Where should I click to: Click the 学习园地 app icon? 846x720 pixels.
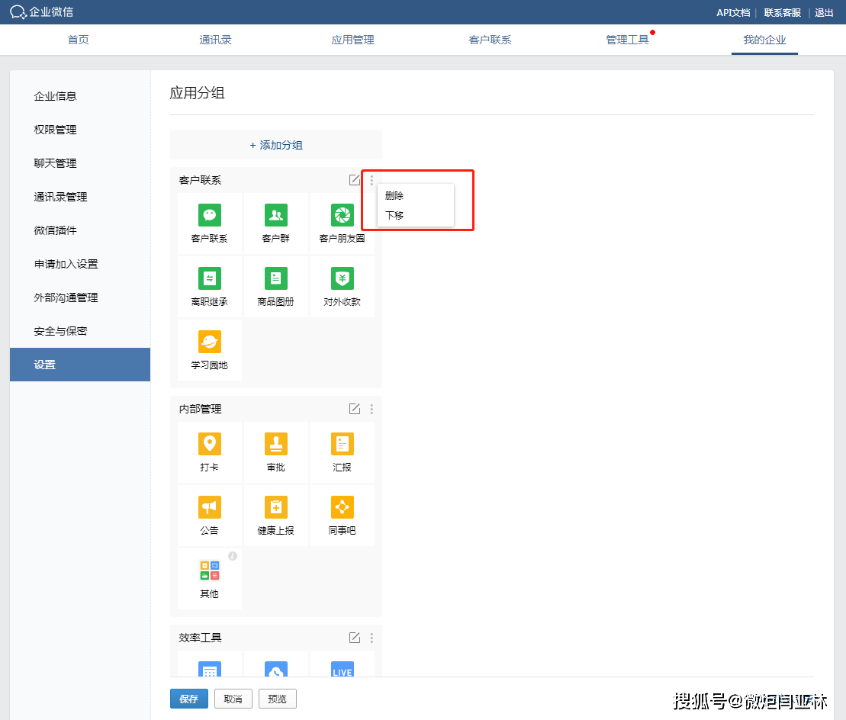pos(209,342)
